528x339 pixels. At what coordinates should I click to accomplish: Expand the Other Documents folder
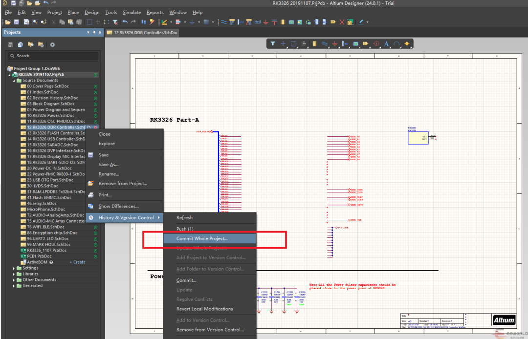(14, 280)
